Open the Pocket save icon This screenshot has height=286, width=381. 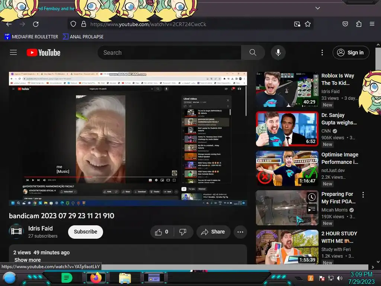[345, 24]
